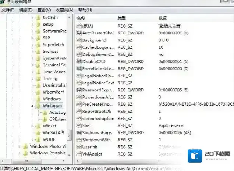The width and height of the screenshot is (234, 171).
Task: Click the tree pane horizontal scroll-right arrow
Action: 63,161
